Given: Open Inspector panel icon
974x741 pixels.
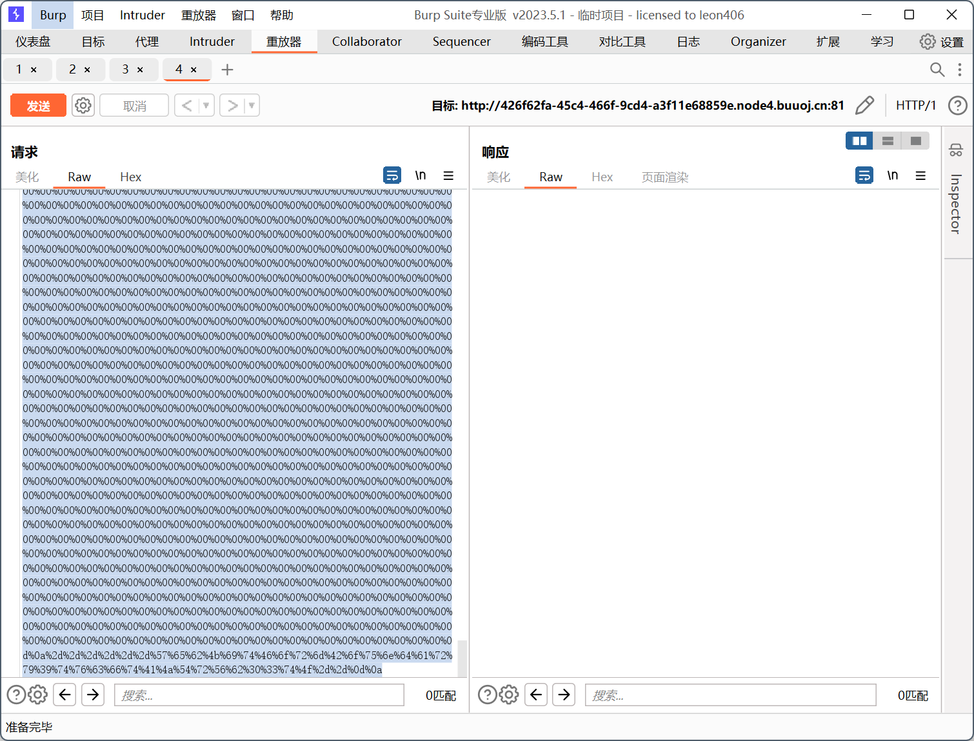Looking at the screenshot, I should click(x=956, y=150).
